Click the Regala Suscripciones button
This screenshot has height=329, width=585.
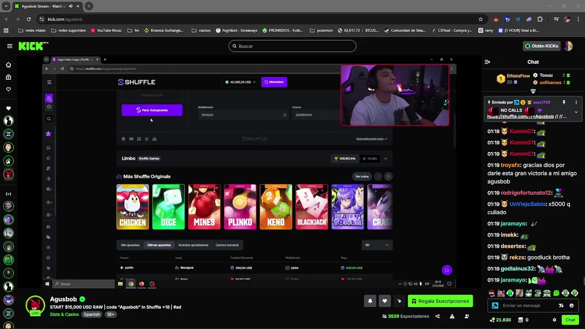pyautogui.click(x=441, y=301)
